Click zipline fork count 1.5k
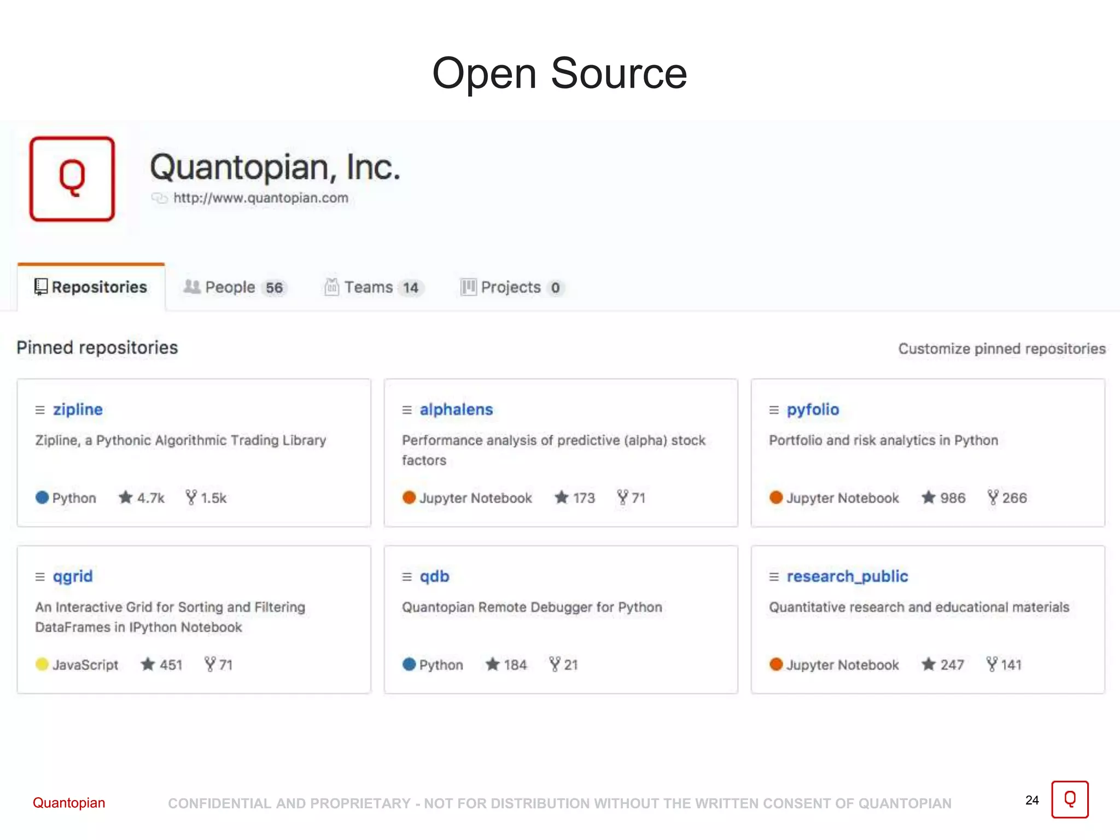This screenshot has height=840, width=1120. [213, 498]
